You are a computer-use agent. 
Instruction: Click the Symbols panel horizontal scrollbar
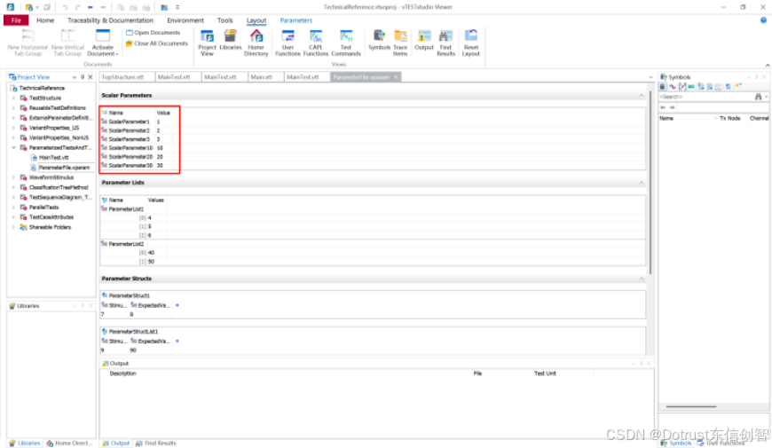pos(690,406)
